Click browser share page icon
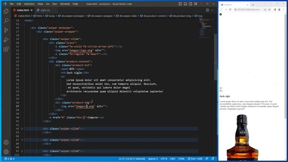Screen dimensions: 288x162 click(x=265, y=9)
